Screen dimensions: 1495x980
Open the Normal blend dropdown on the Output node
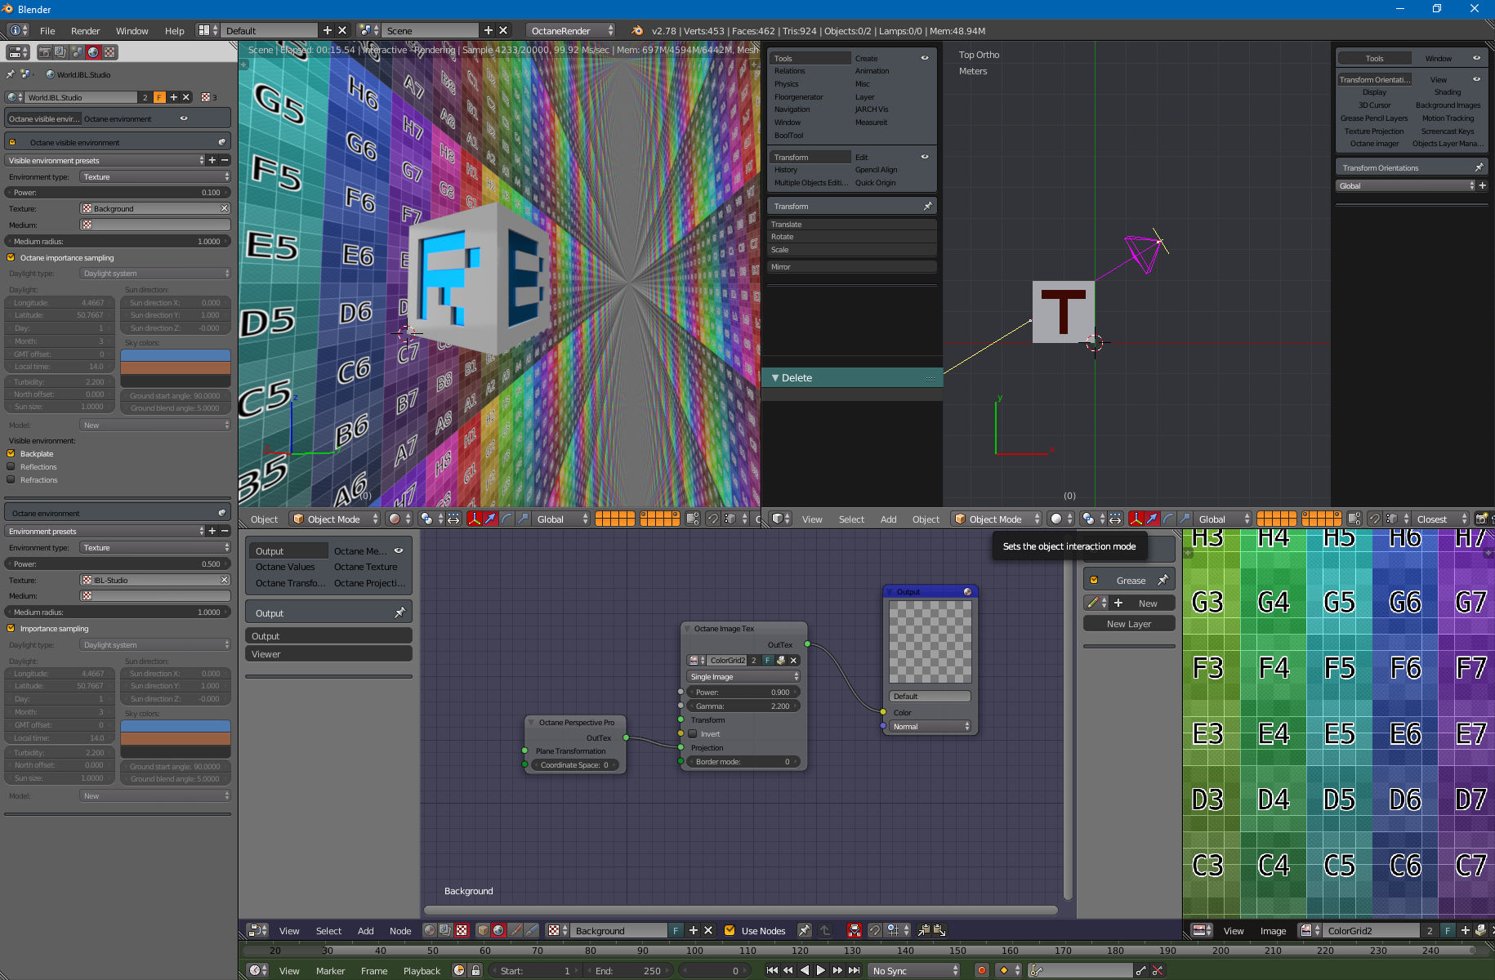click(x=930, y=727)
